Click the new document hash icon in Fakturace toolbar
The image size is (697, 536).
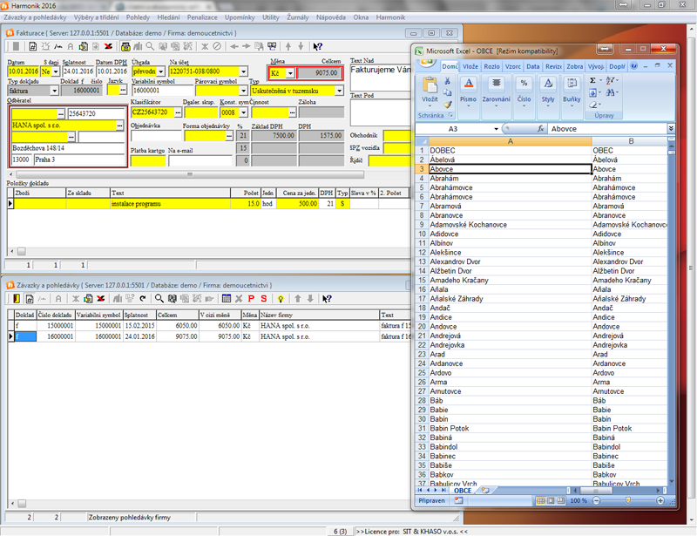point(32,46)
